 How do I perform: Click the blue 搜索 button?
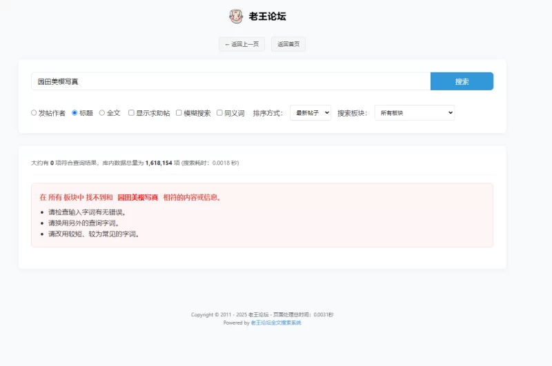click(462, 81)
